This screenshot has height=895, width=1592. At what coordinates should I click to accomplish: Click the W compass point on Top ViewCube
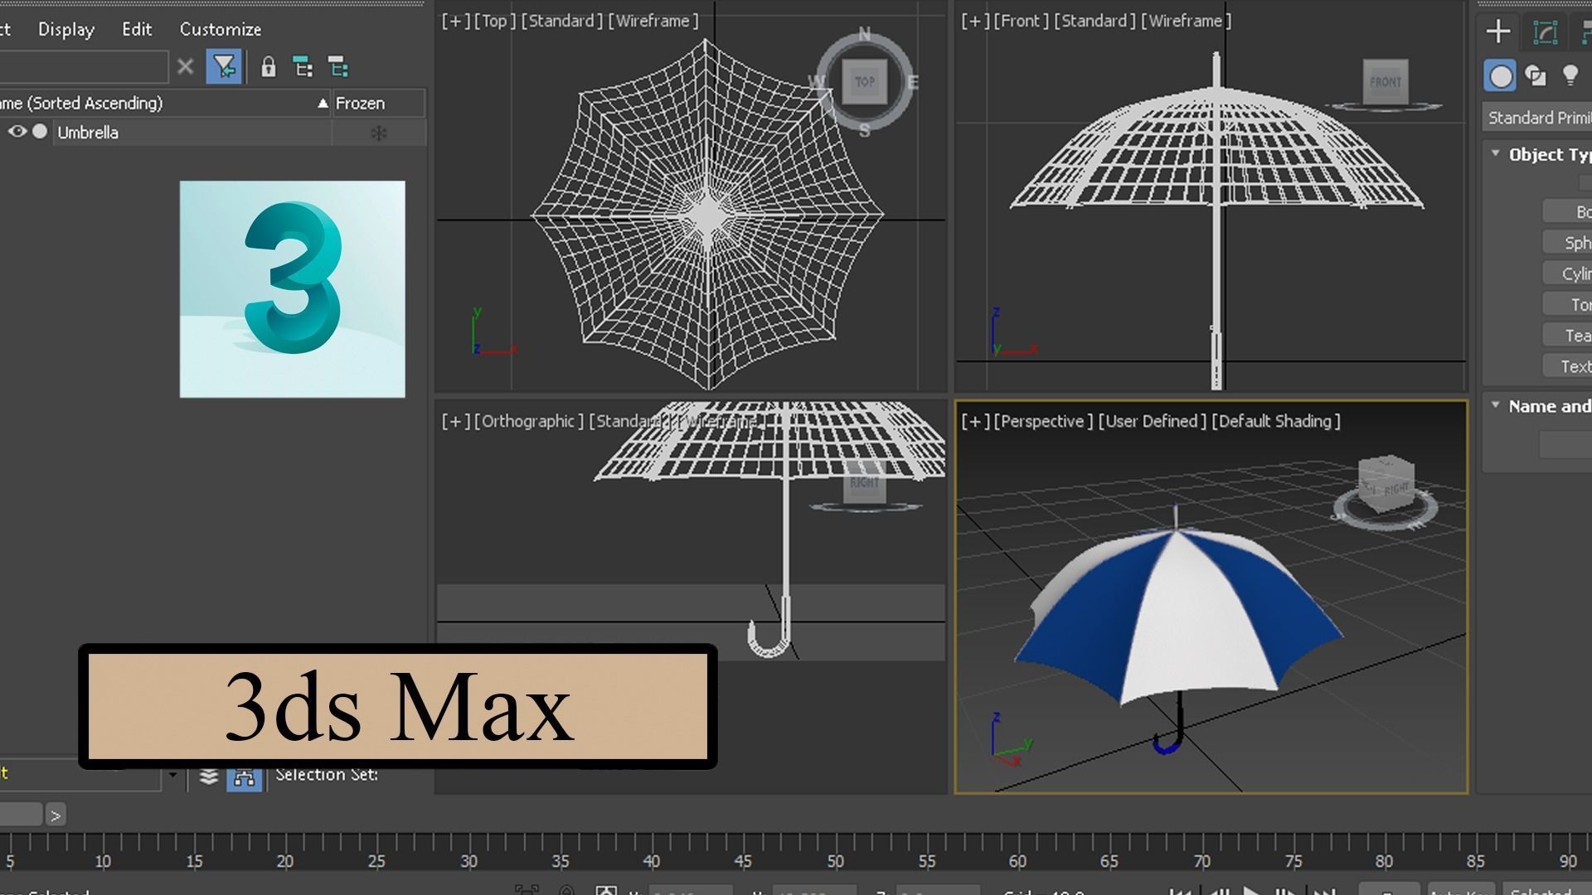(817, 81)
